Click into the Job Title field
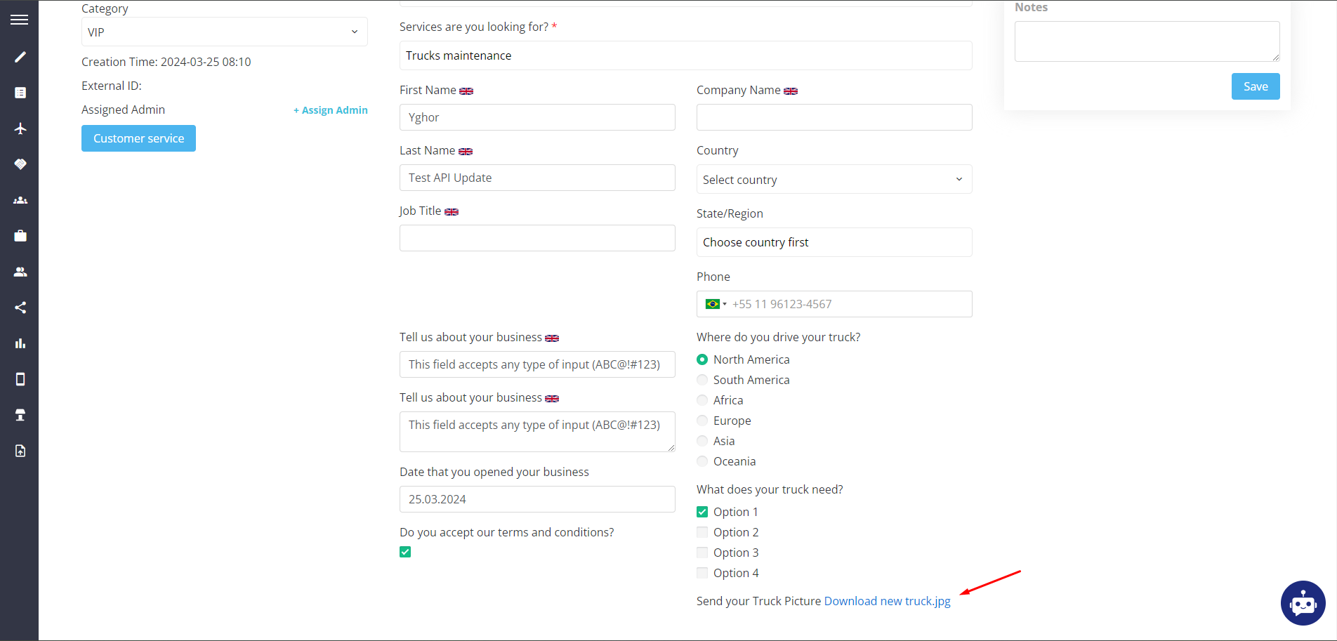Screen dimensions: 1337x641 [x=537, y=238]
